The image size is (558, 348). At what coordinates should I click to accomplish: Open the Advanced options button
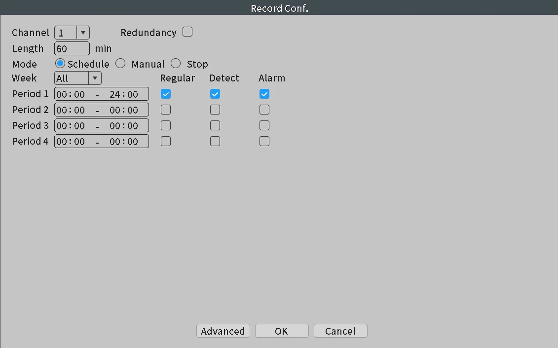tap(223, 331)
